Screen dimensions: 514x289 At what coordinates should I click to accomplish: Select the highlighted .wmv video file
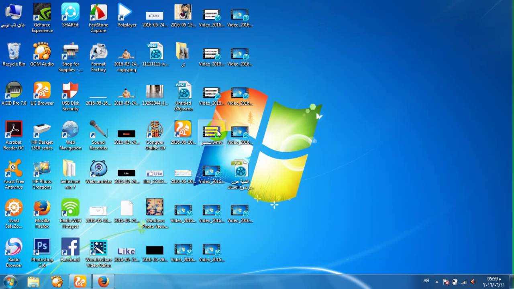(212, 133)
